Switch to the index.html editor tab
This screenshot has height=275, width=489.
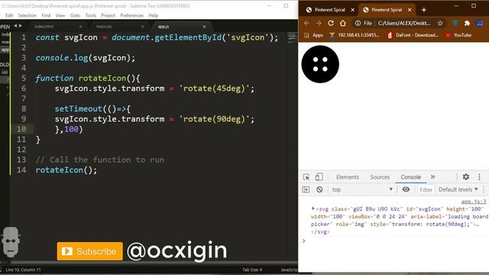44,27
